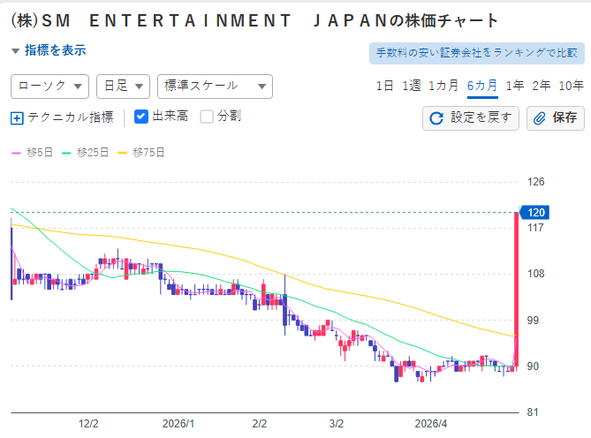Click the circular reset arrow icon
The image size is (591, 438).
tap(436, 118)
